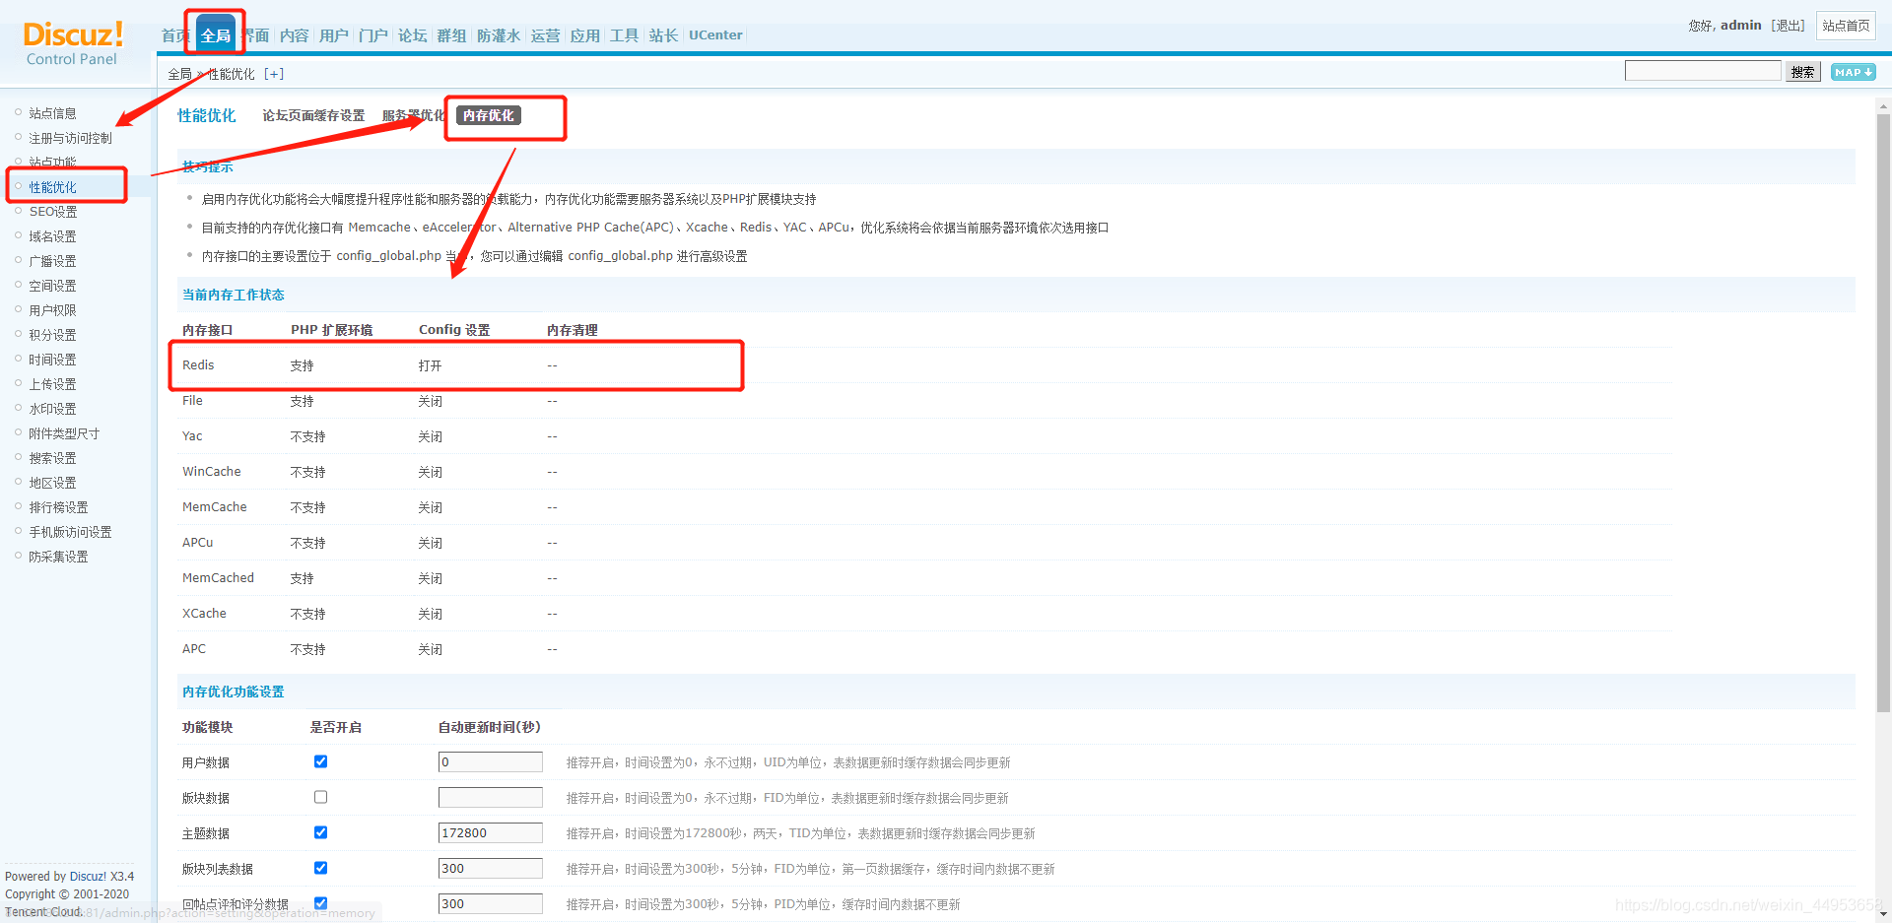Screen dimensions: 1892x923
Task: Open the 防灌水 top navigation tab
Action: coord(499,35)
